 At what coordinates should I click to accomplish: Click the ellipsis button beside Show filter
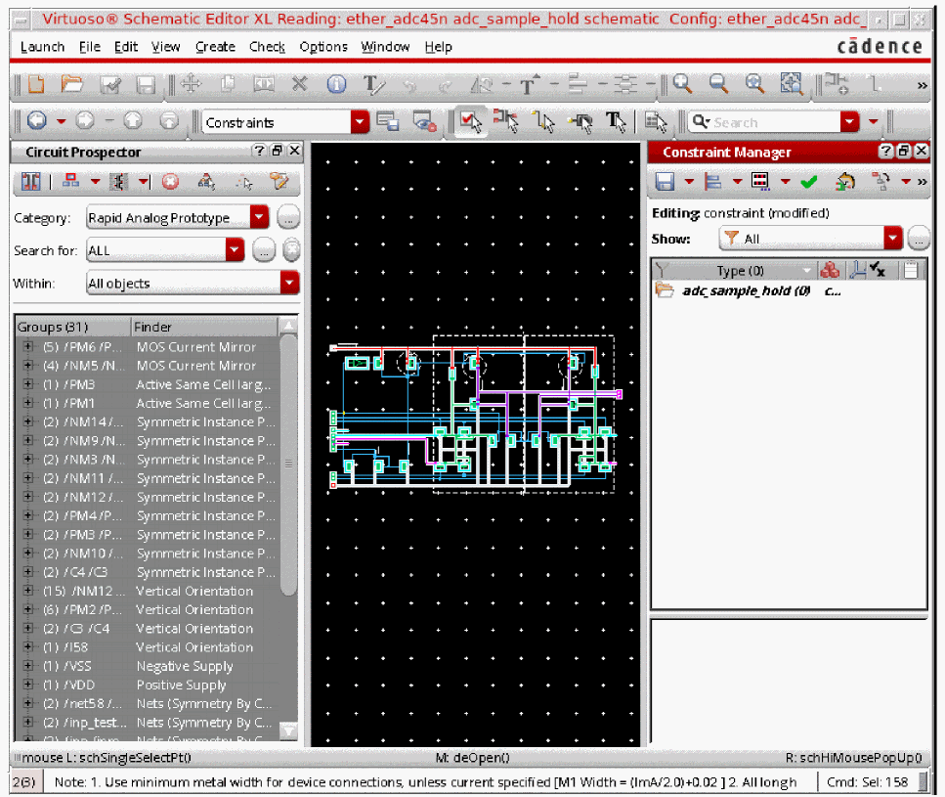(x=919, y=239)
